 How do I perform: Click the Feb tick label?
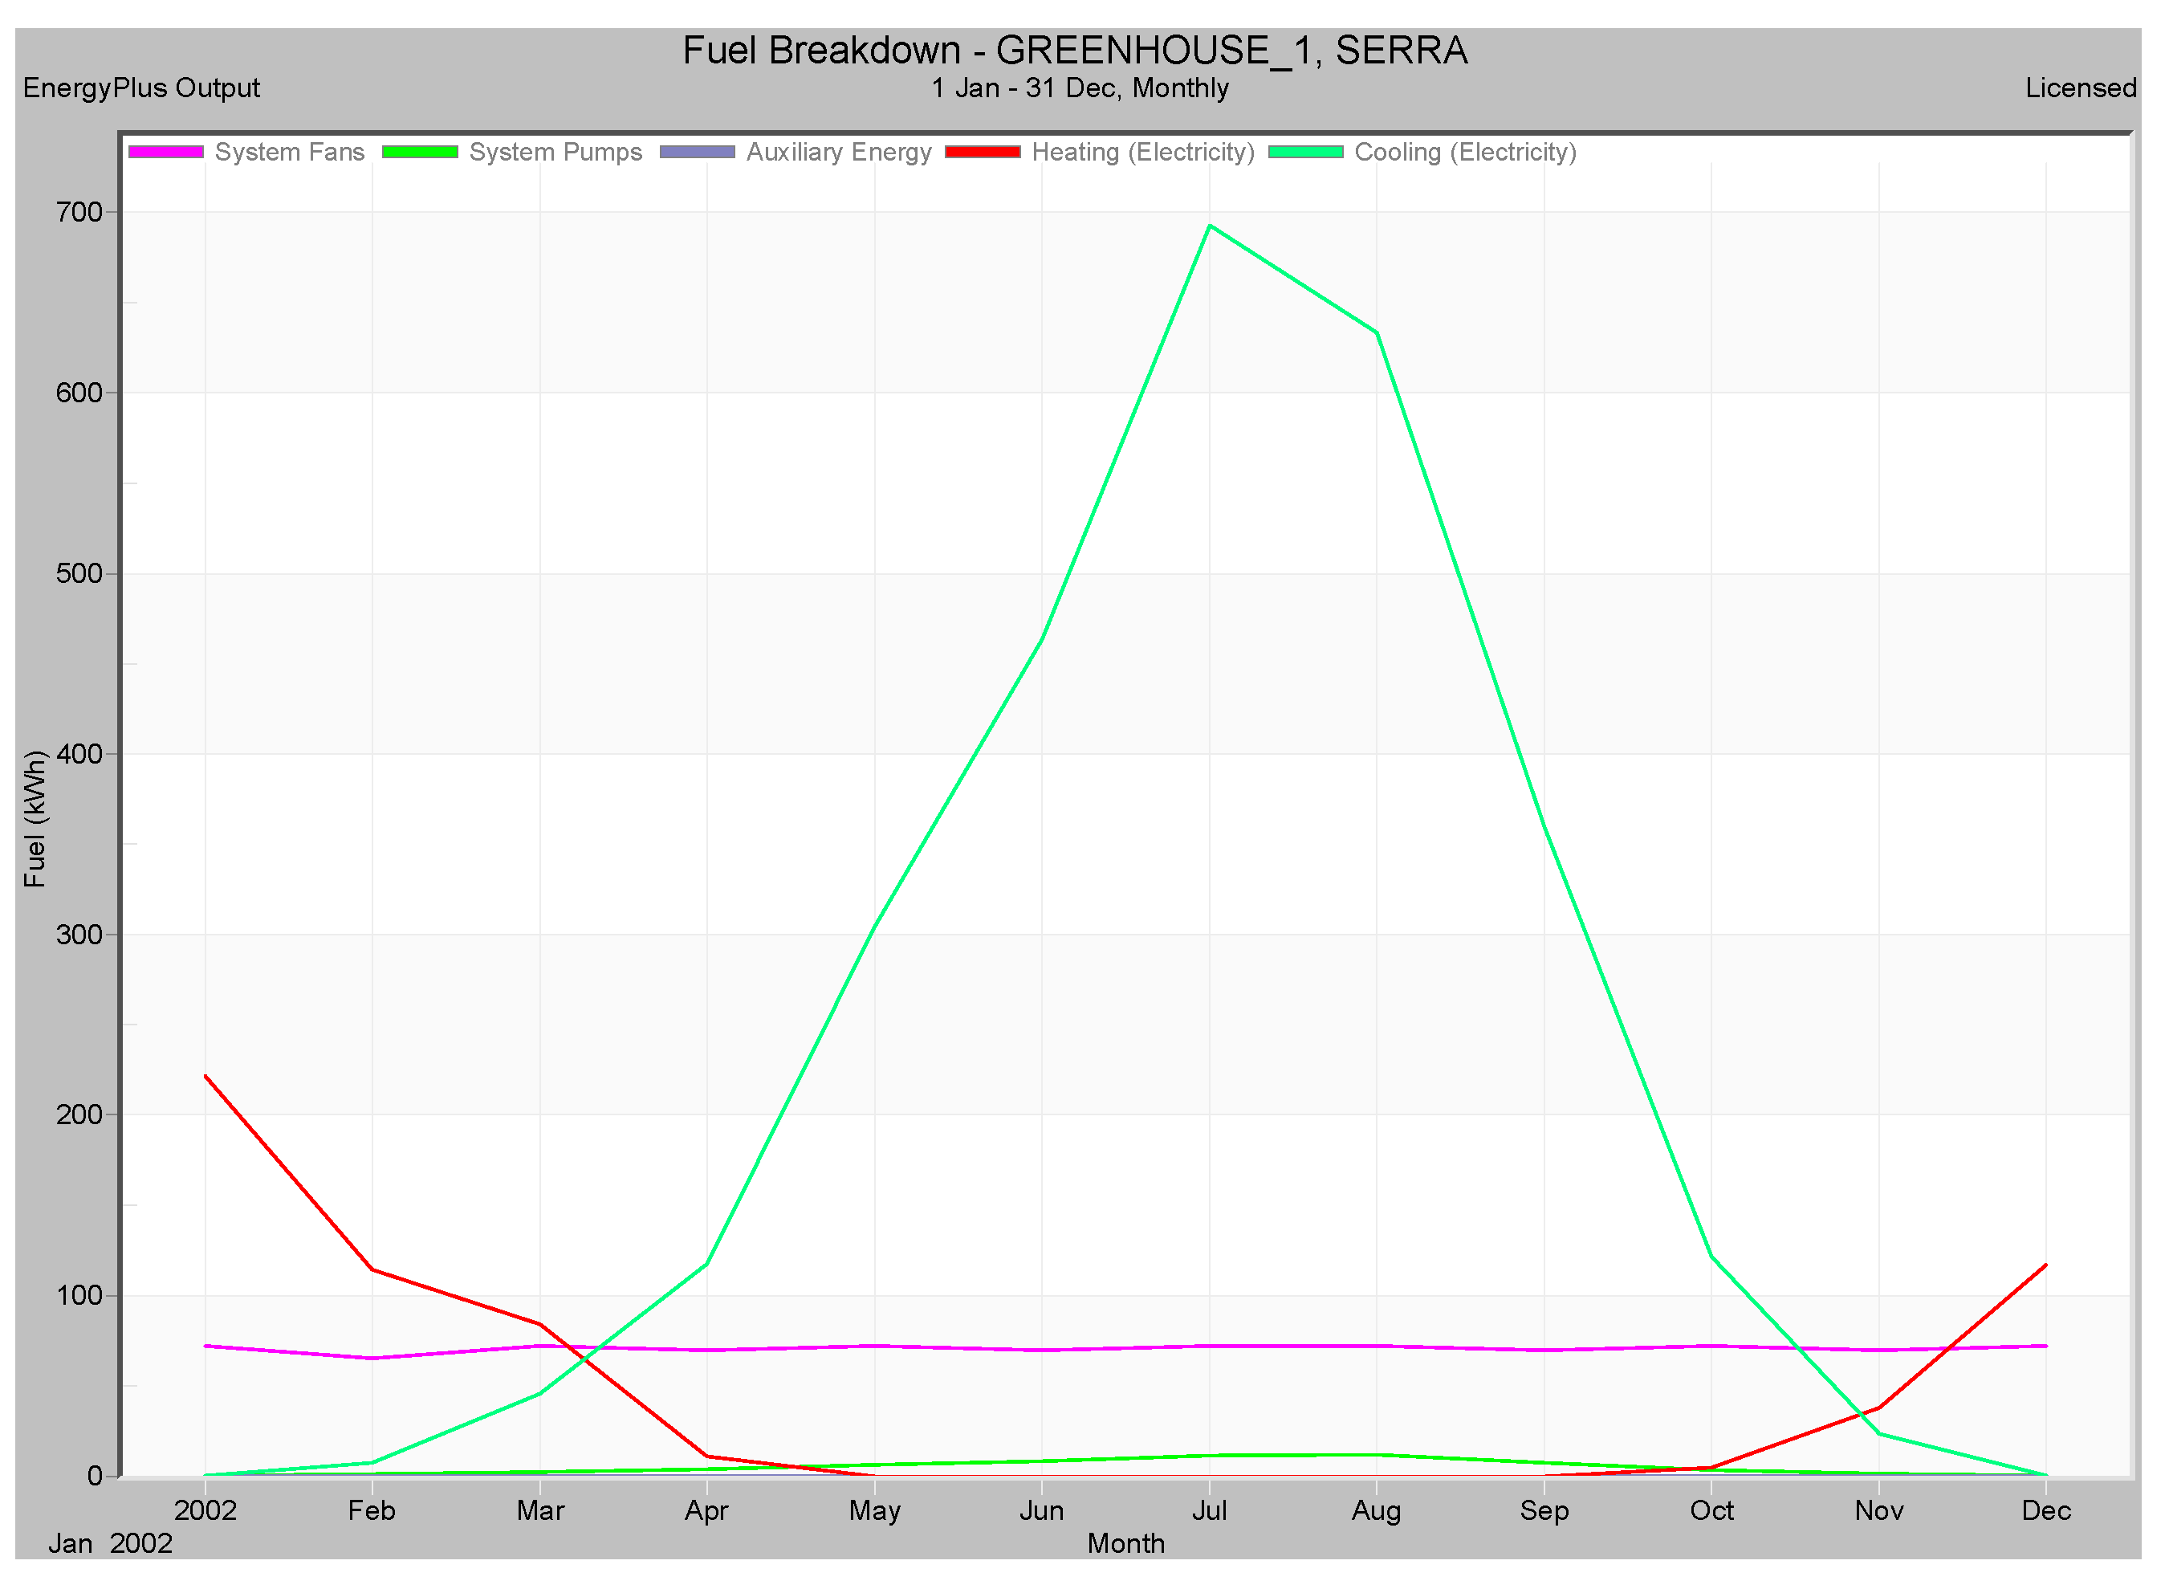click(x=372, y=1511)
